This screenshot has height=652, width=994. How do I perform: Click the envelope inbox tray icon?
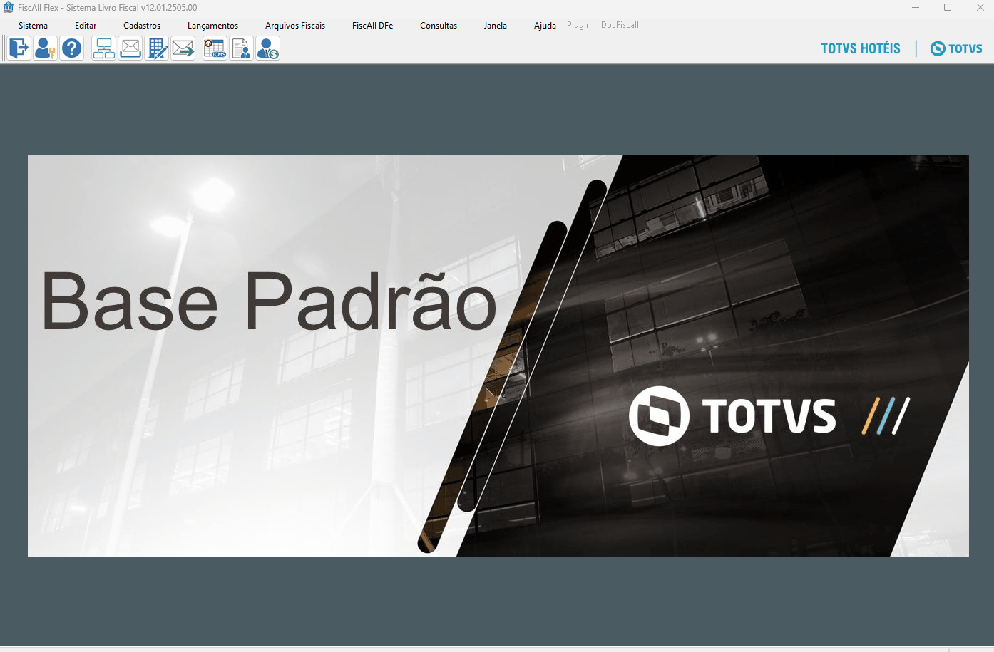coord(130,48)
